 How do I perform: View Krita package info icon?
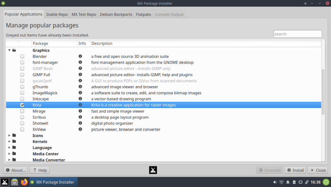coord(80,105)
